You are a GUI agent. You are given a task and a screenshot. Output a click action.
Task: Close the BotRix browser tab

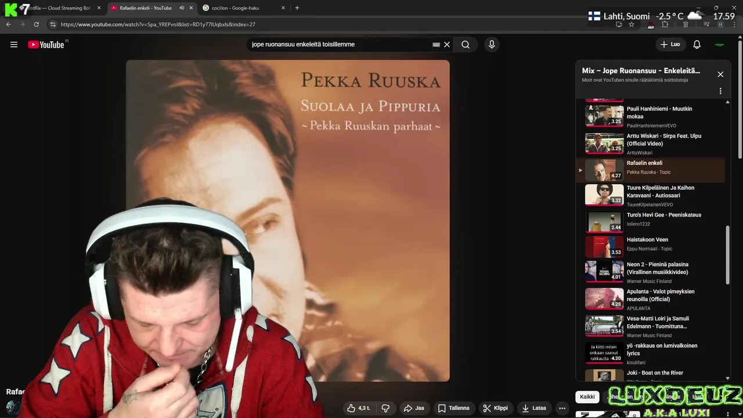(x=99, y=8)
